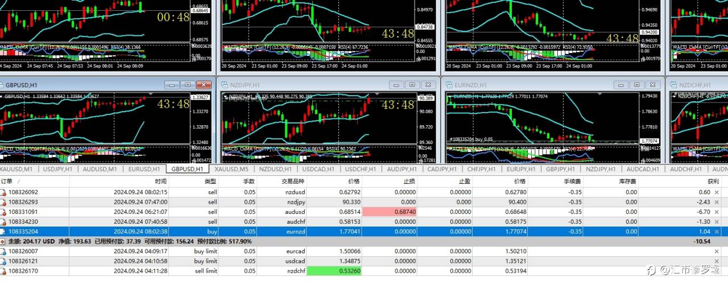
Task: Switch to the NZDUSD,H1 chart tab
Action: click(x=275, y=169)
